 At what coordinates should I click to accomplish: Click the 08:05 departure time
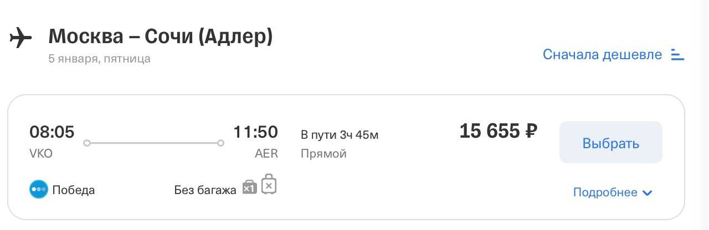52,132
